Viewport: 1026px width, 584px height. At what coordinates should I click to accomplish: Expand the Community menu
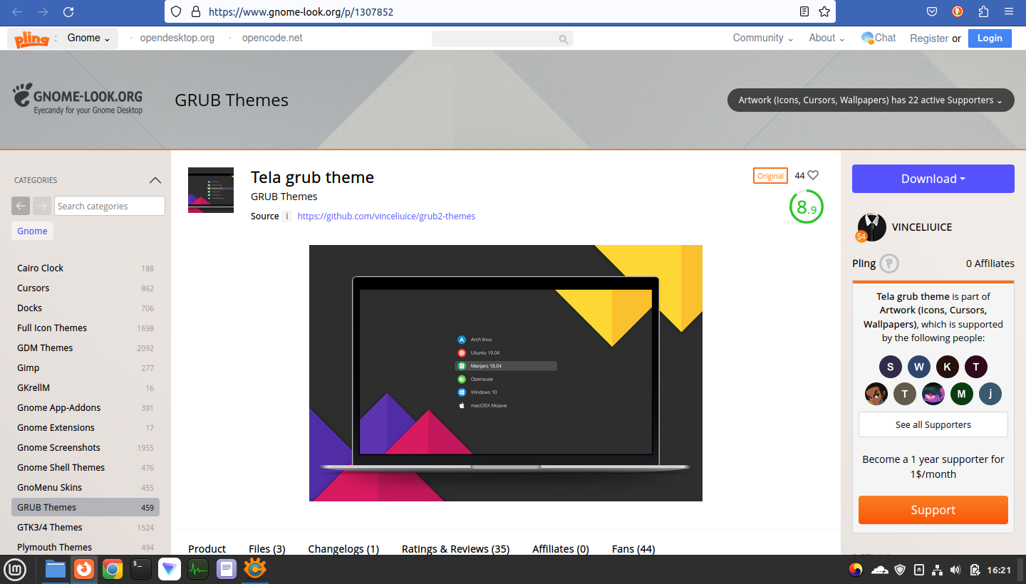point(763,38)
